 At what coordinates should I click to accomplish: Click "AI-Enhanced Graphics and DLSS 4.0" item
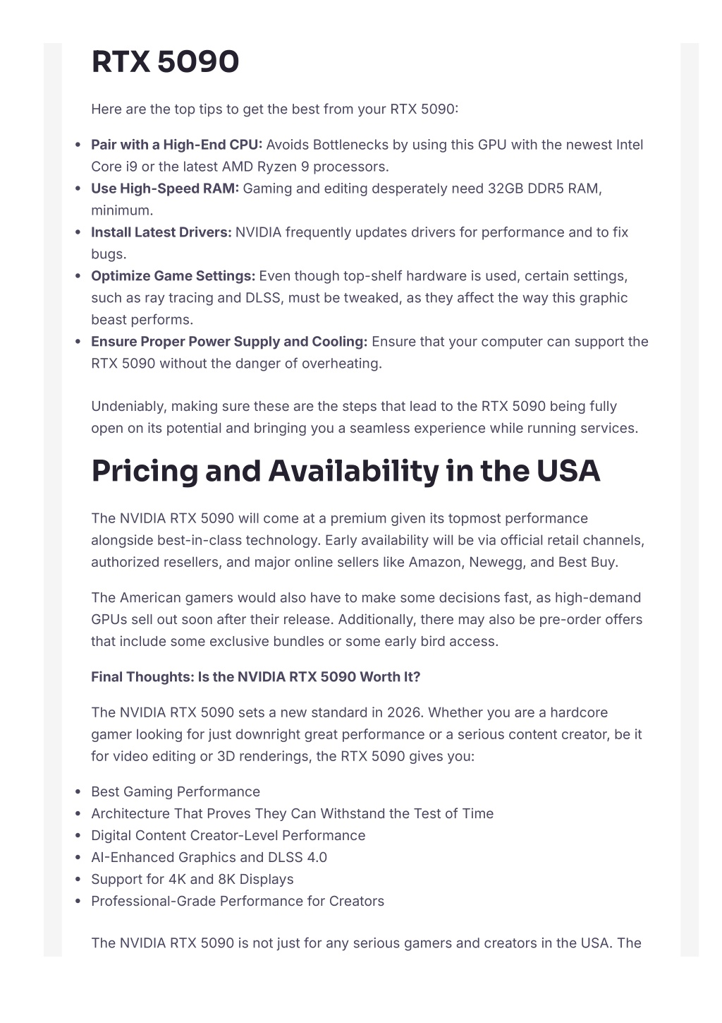click(x=209, y=858)
